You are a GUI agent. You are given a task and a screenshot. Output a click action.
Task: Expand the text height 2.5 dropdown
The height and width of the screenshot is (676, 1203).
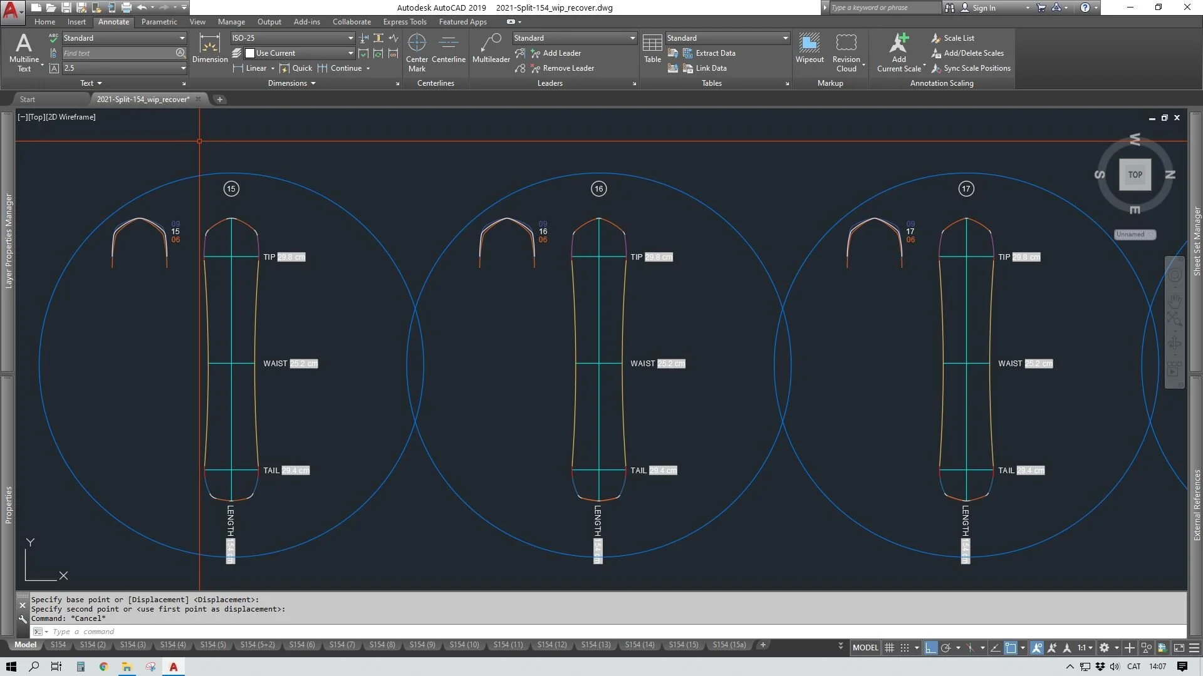[x=183, y=68]
